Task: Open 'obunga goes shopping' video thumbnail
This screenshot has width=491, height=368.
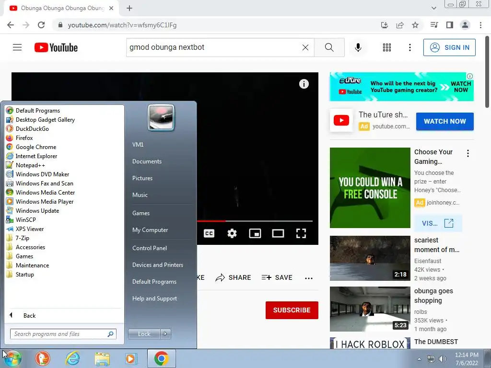Action: click(370, 309)
